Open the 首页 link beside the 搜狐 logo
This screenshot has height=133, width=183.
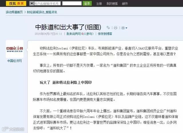tap(21, 3)
